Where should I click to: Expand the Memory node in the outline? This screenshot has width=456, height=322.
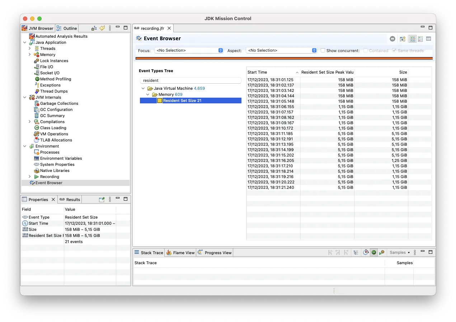coord(30,55)
